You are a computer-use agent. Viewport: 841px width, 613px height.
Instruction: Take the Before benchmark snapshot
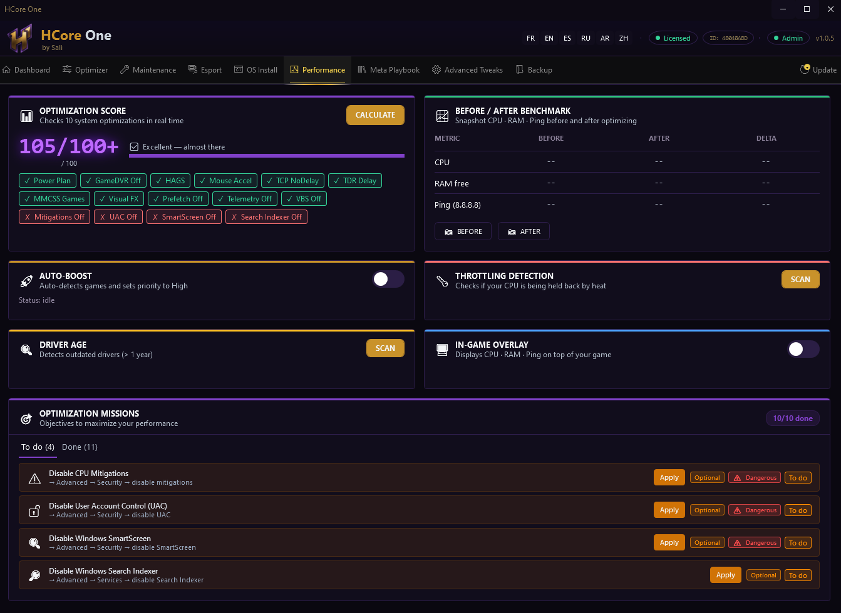pyautogui.click(x=463, y=231)
